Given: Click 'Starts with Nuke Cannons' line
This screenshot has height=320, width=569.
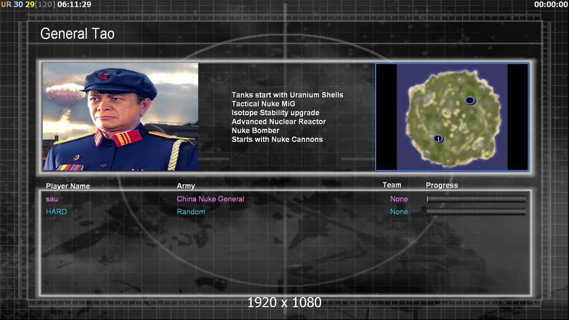Looking at the screenshot, I should click(x=277, y=139).
